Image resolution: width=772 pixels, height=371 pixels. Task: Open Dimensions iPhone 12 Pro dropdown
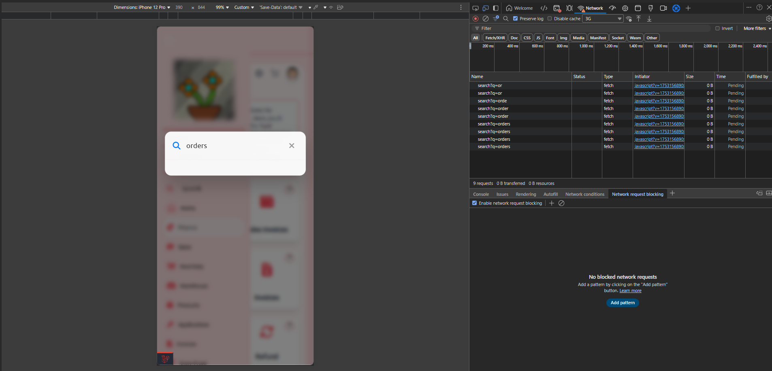[142, 7]
